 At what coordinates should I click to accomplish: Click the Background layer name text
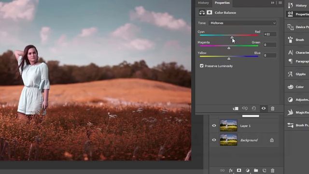(249, 140)
